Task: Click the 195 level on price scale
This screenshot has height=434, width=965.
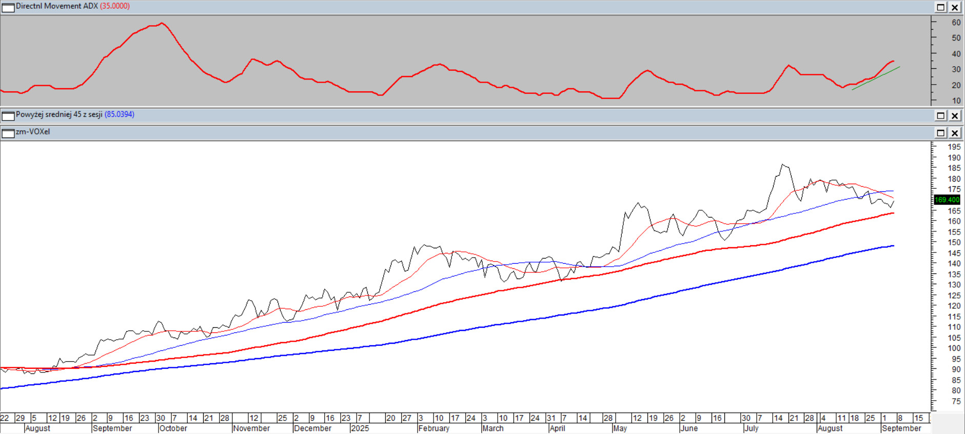Action: coord(954,147)
